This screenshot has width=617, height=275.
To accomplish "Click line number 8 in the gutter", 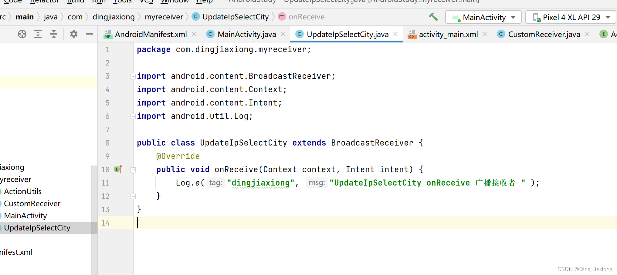I will click(107, 143).
